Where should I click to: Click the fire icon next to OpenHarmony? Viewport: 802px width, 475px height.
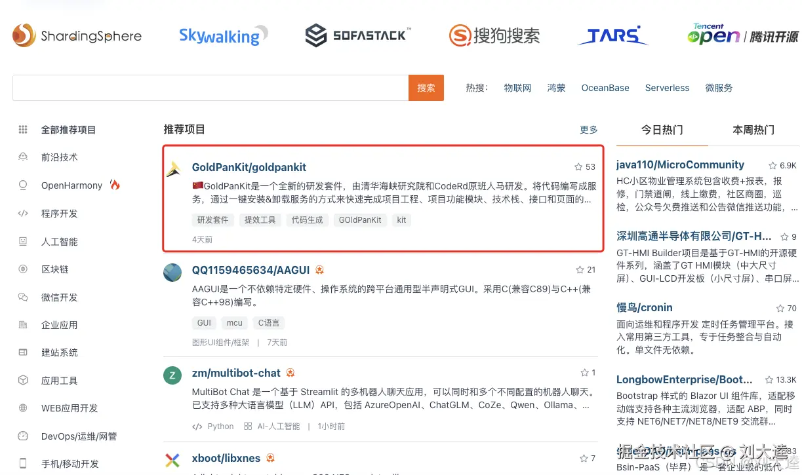point(114,185)
